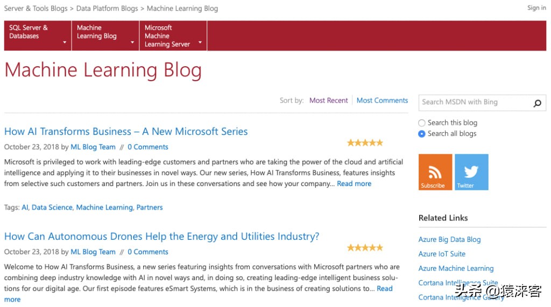
Task: Select the 'Search all blogs' radio button
Action: coord(422,134)
